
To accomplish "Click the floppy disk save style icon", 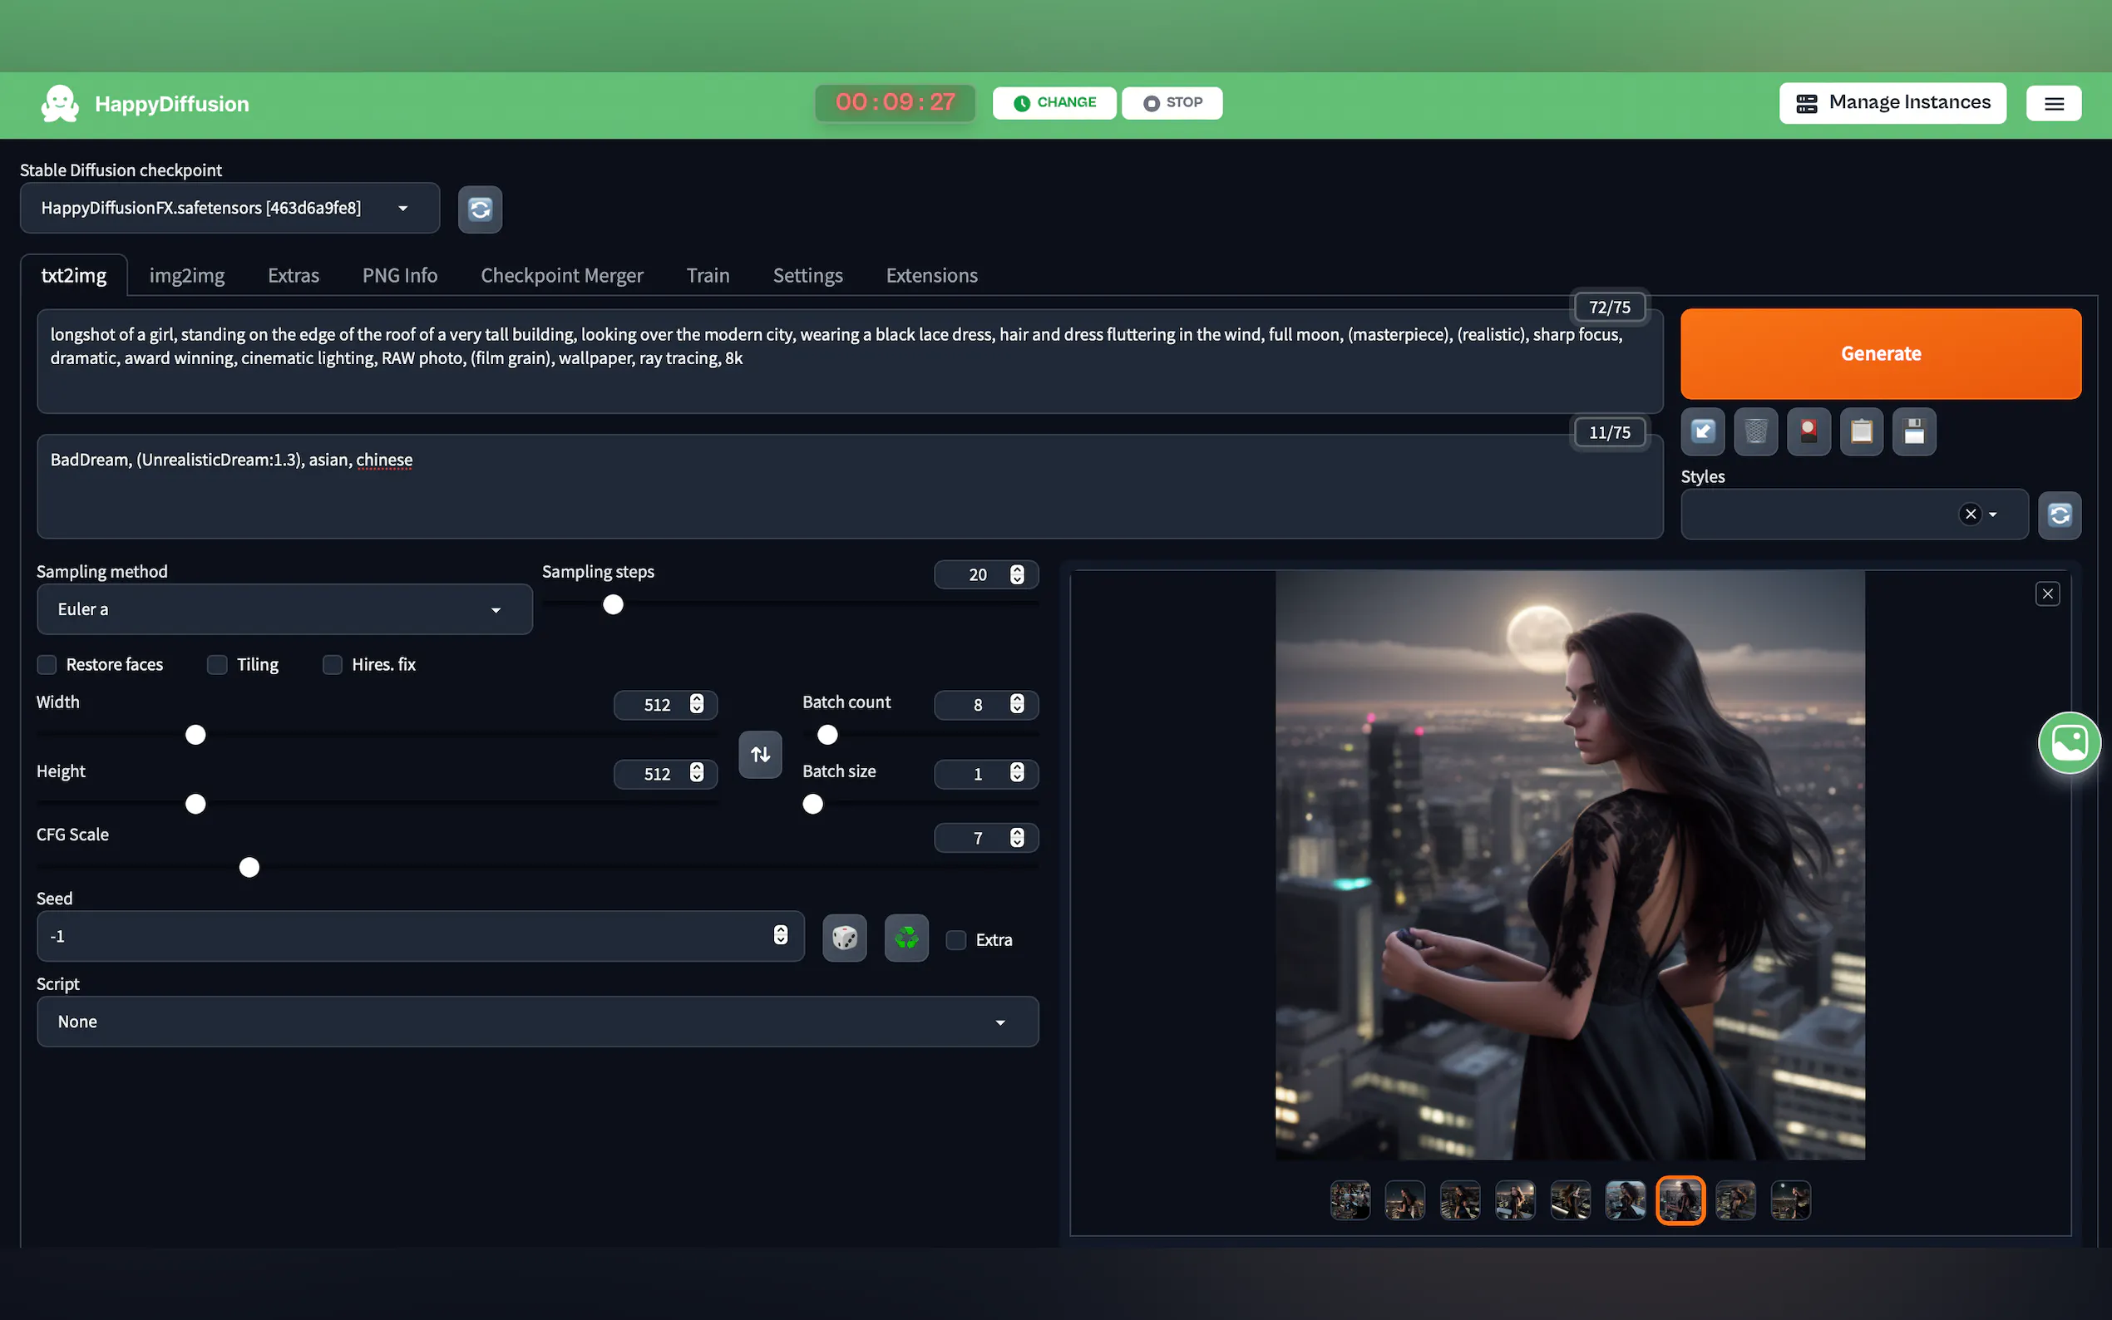I will [1914, 431].
